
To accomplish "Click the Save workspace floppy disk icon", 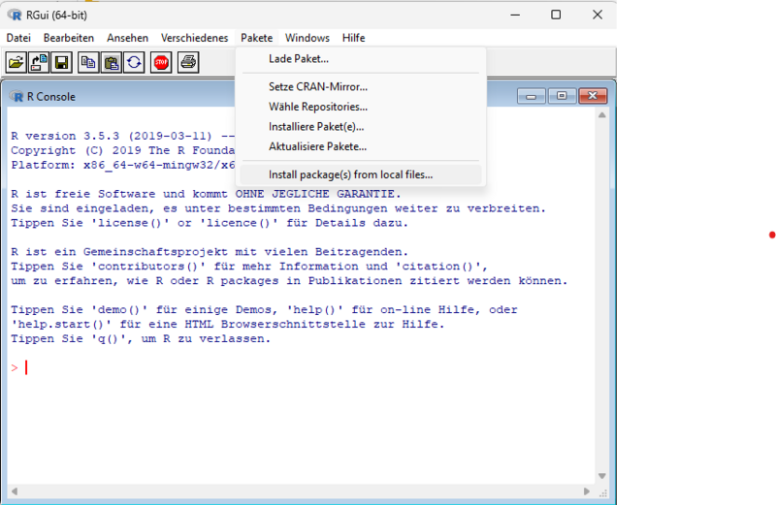I will click(x=61, y=63).
